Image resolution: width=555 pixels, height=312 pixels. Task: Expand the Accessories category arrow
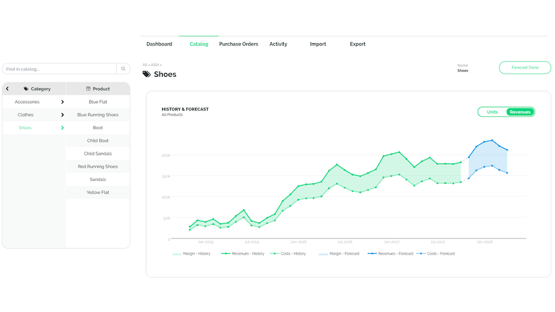point(62,102)
